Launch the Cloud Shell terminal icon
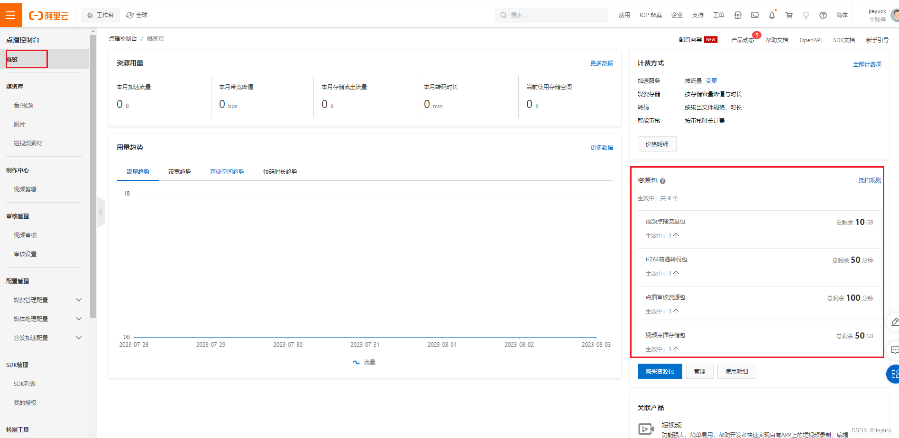899x438 pixels. (755, 15)
